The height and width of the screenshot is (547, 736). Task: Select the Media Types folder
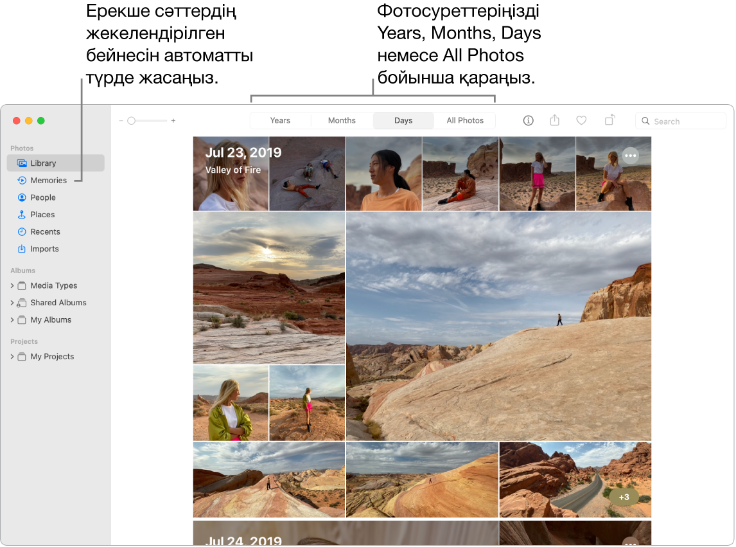pyautogui.click(x=53, y=286)
